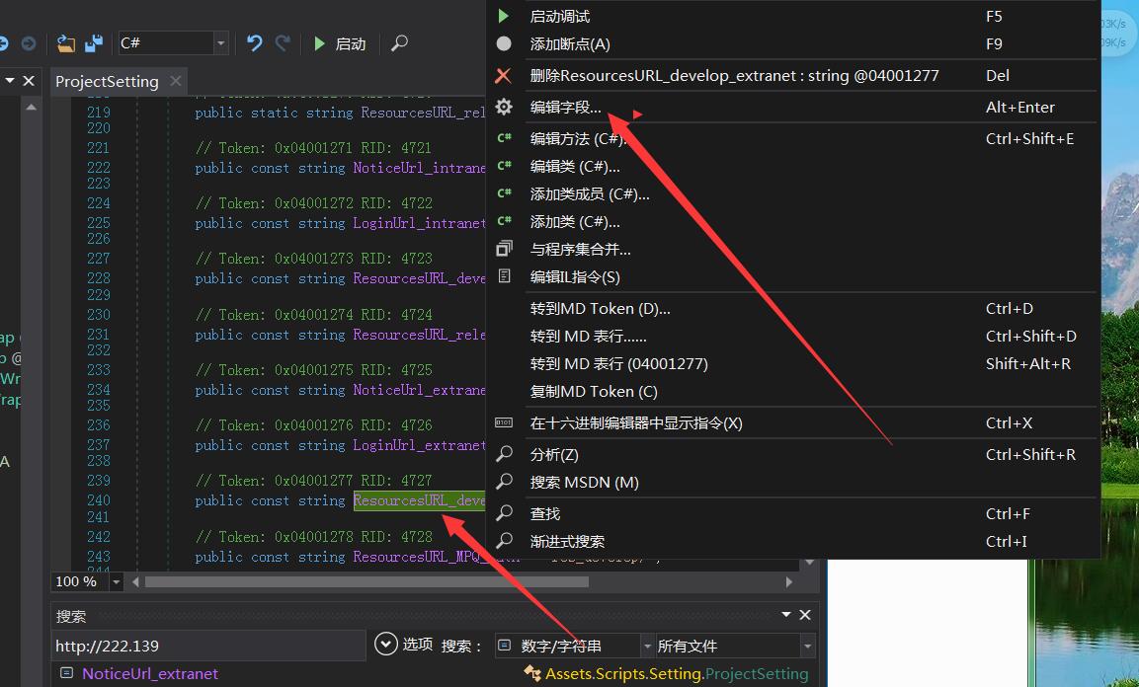Image resolution: width=1139 pixels, height=687 pixels.
Task: Close the ProjectSetting tab
Action: [x=176, y=81]
